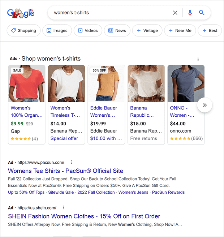This screenshot has height=237, width=224.
Task: Open 2022 Fall Collection sitelink
Action: click(96, 192)
